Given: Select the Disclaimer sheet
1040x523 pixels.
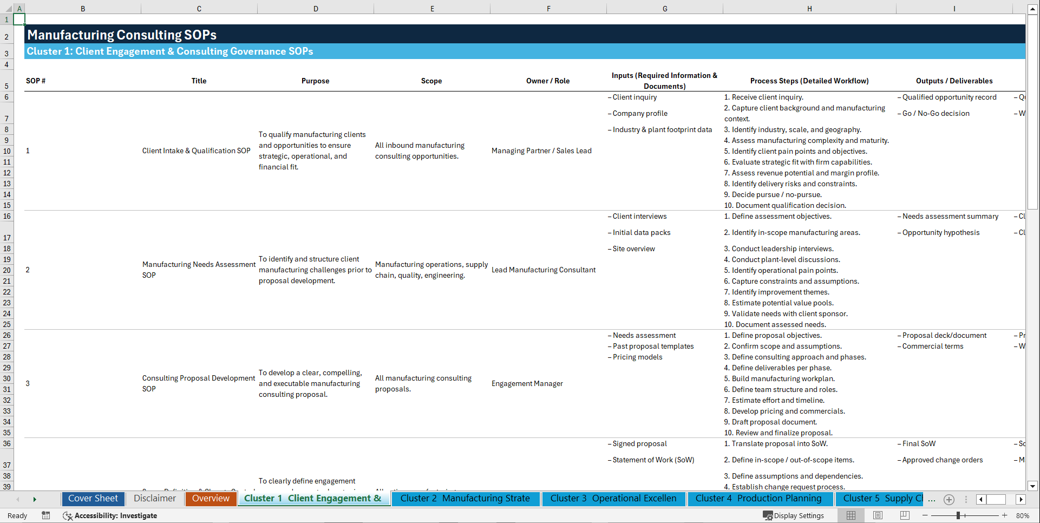Looking at the screenshot, I should pyautogui.click(x=154, y=499).
